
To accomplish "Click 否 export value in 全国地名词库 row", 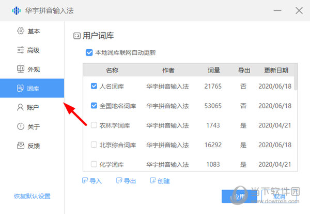I will tap(243, 106).
